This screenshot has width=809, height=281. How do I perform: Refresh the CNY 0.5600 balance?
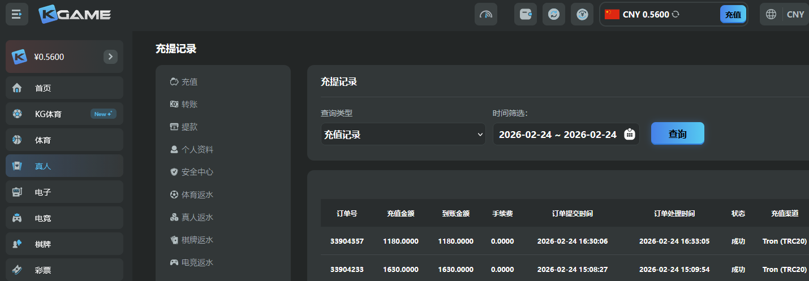(x=675, y=14)
